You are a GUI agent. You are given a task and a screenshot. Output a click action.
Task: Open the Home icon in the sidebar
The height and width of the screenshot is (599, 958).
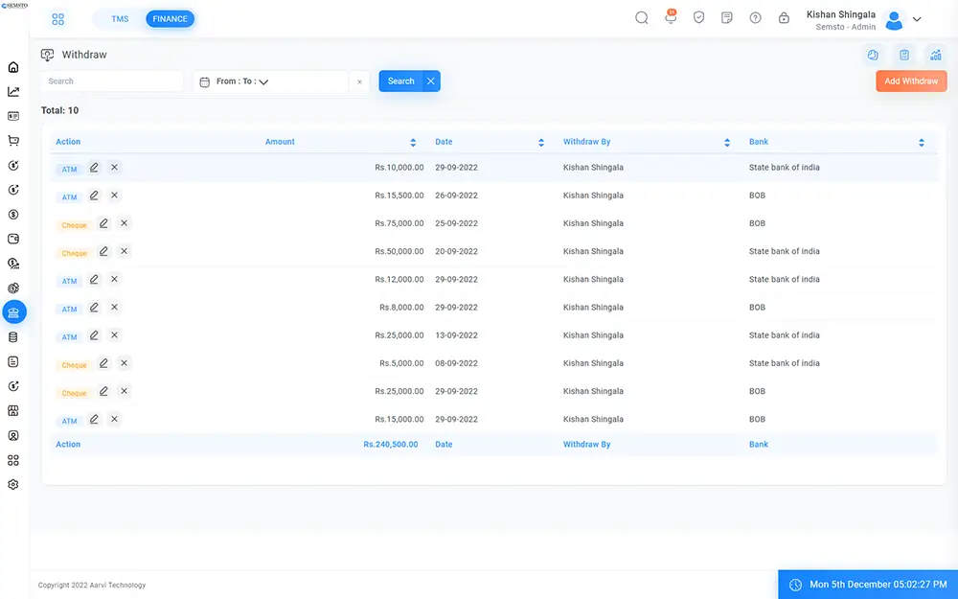click(x=13, y=67)
